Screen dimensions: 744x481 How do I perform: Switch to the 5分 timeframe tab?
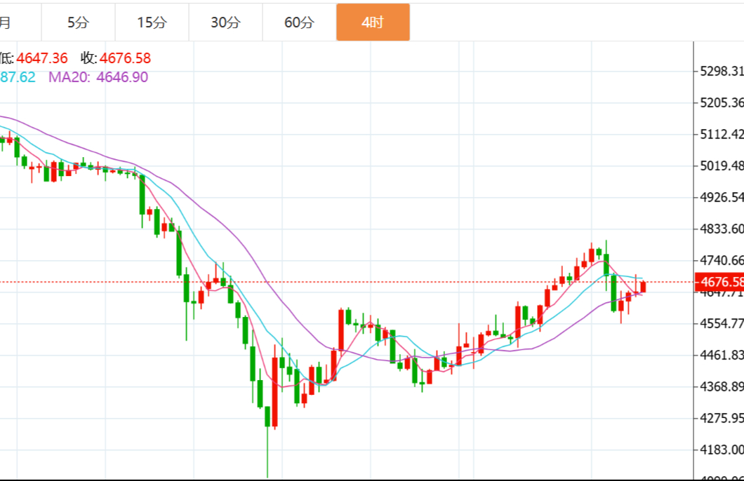coord(78,22)
